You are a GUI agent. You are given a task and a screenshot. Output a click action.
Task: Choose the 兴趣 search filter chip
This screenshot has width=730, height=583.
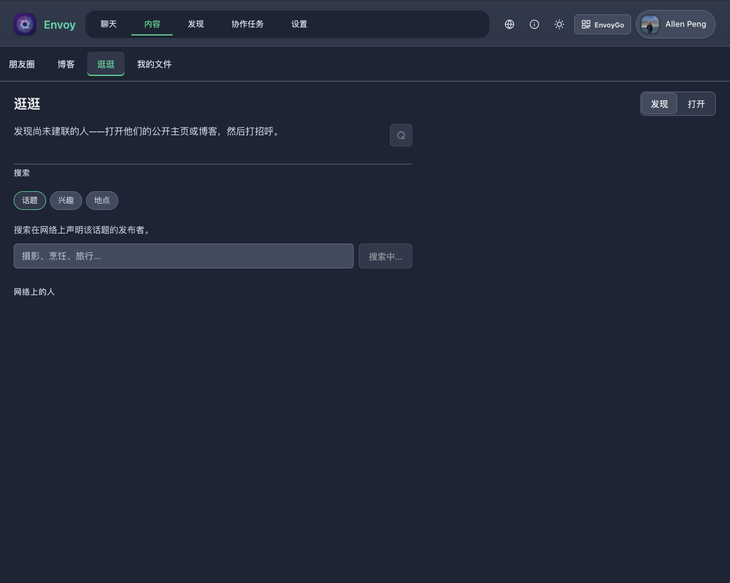[65, 200]
